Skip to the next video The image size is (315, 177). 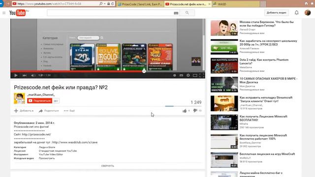point(25,75)
